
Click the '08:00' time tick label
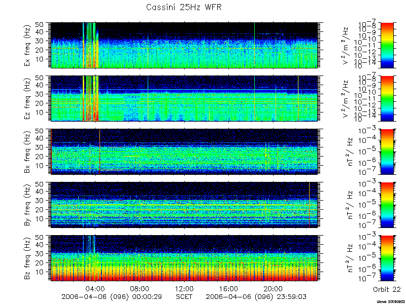pyautogui.click(x=140, y=289)
